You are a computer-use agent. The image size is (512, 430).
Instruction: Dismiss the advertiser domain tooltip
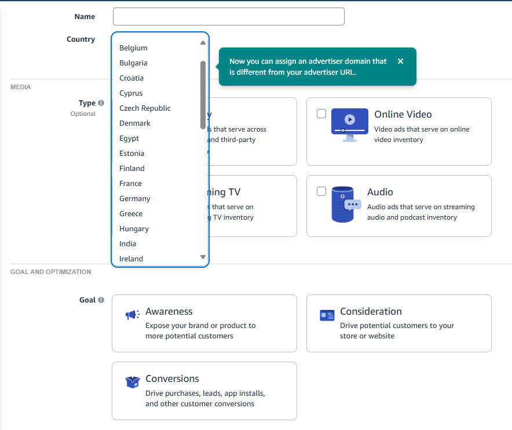[x=400, y=61]
